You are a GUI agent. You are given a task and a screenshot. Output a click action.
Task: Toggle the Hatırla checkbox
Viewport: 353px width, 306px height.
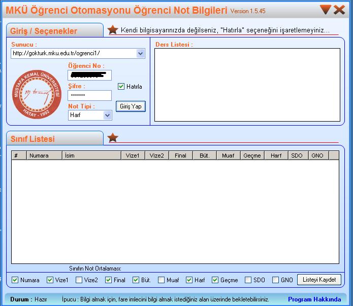click(x=121, y=87)
